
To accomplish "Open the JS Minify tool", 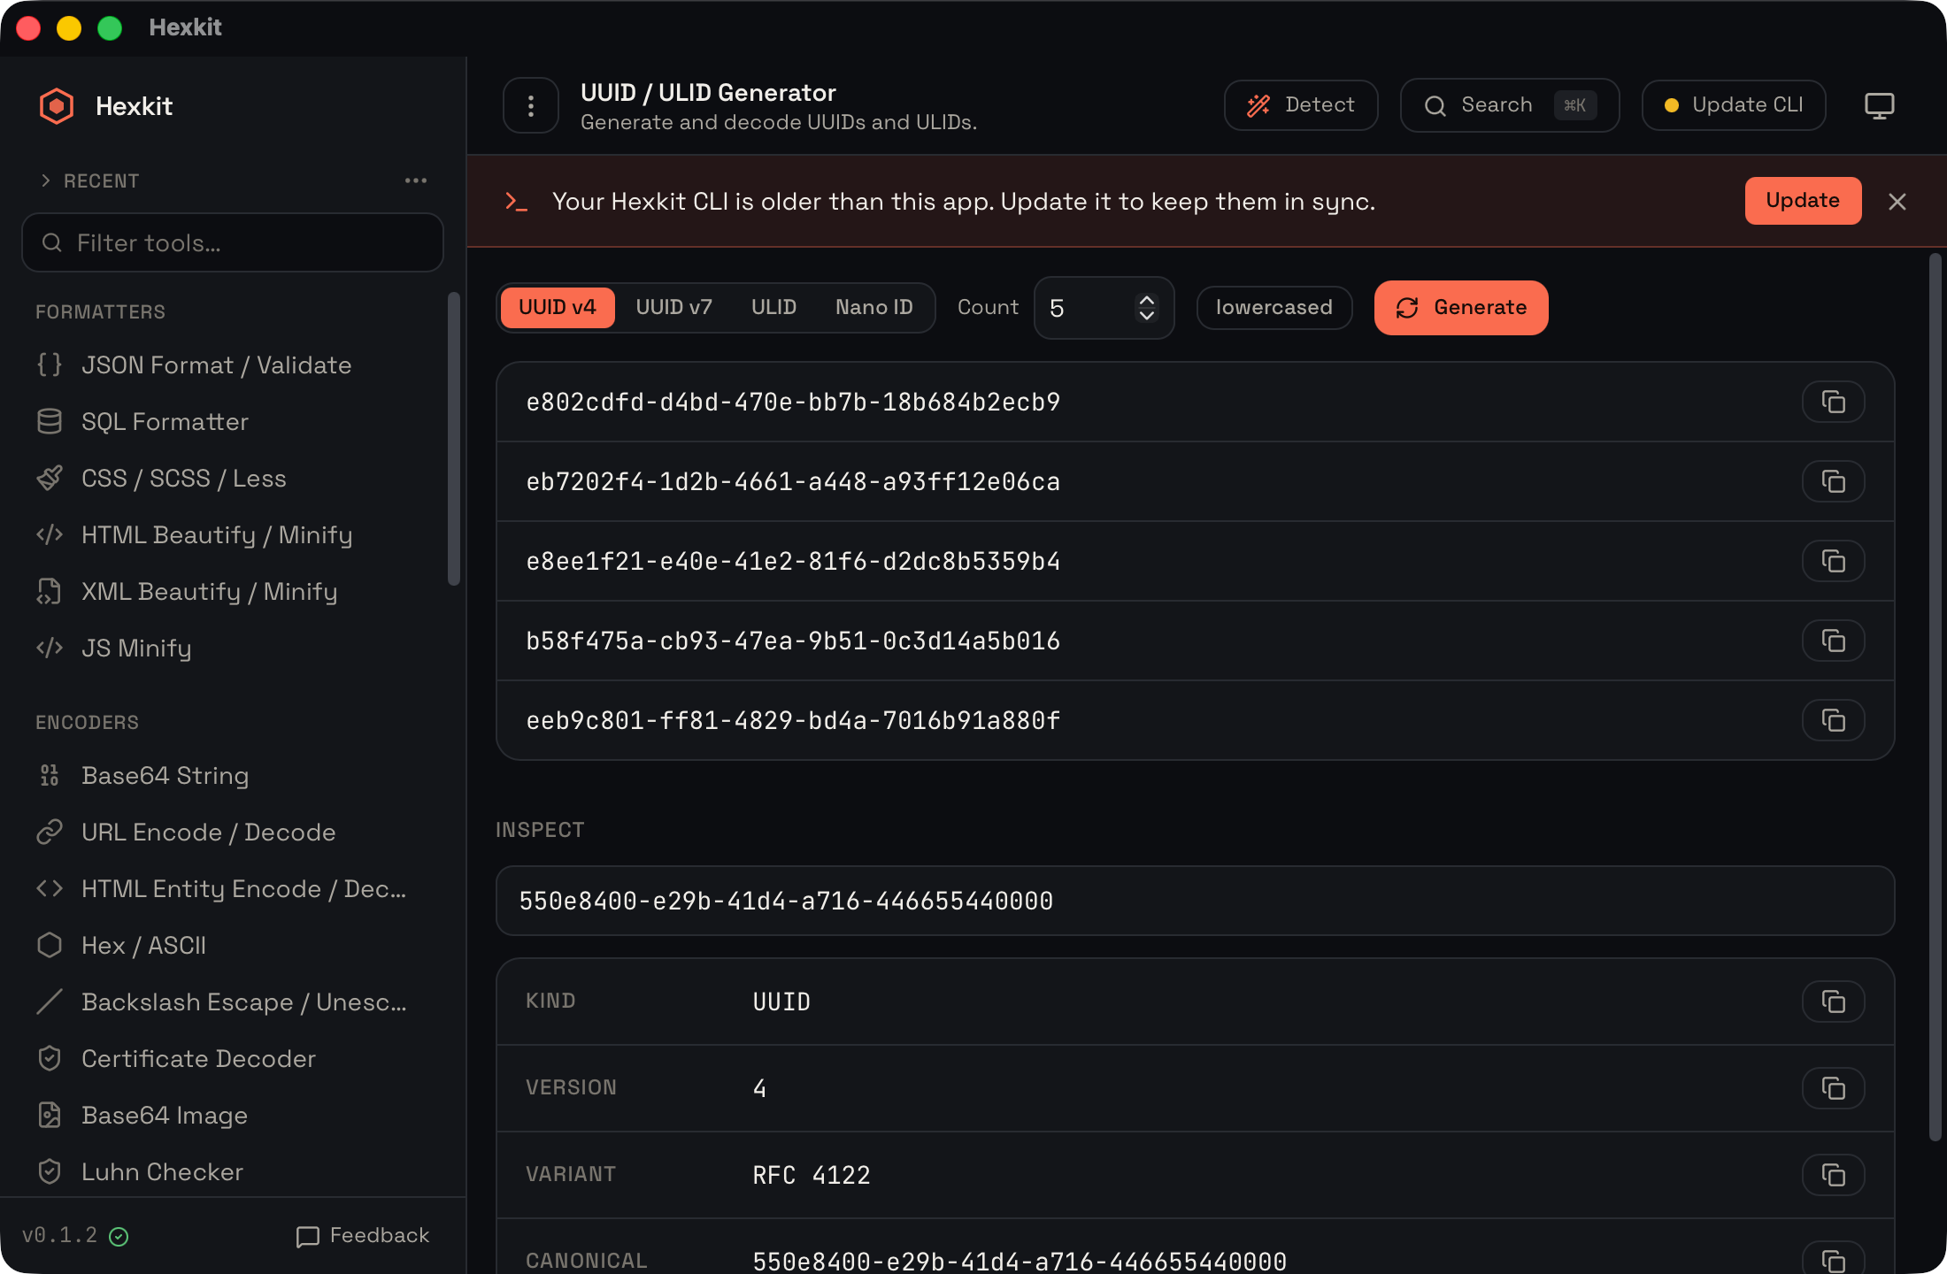I will [x=233, y=648].
